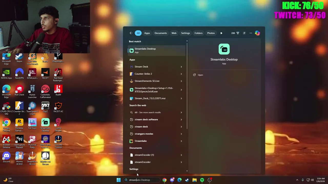
Task: Click 'str - See more search results'
Action: click(x=156, y=112)
